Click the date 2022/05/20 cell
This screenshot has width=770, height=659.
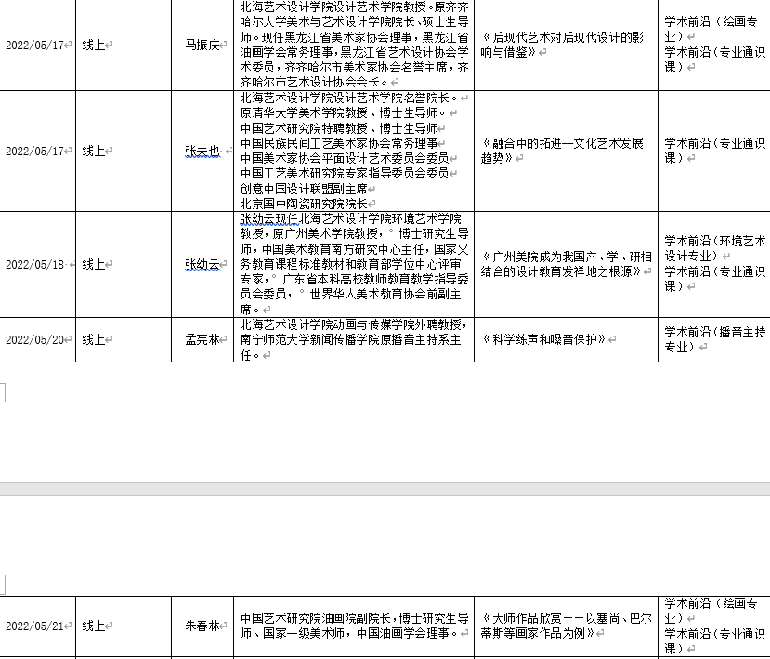pyautogui.click(x=35, y=340)
